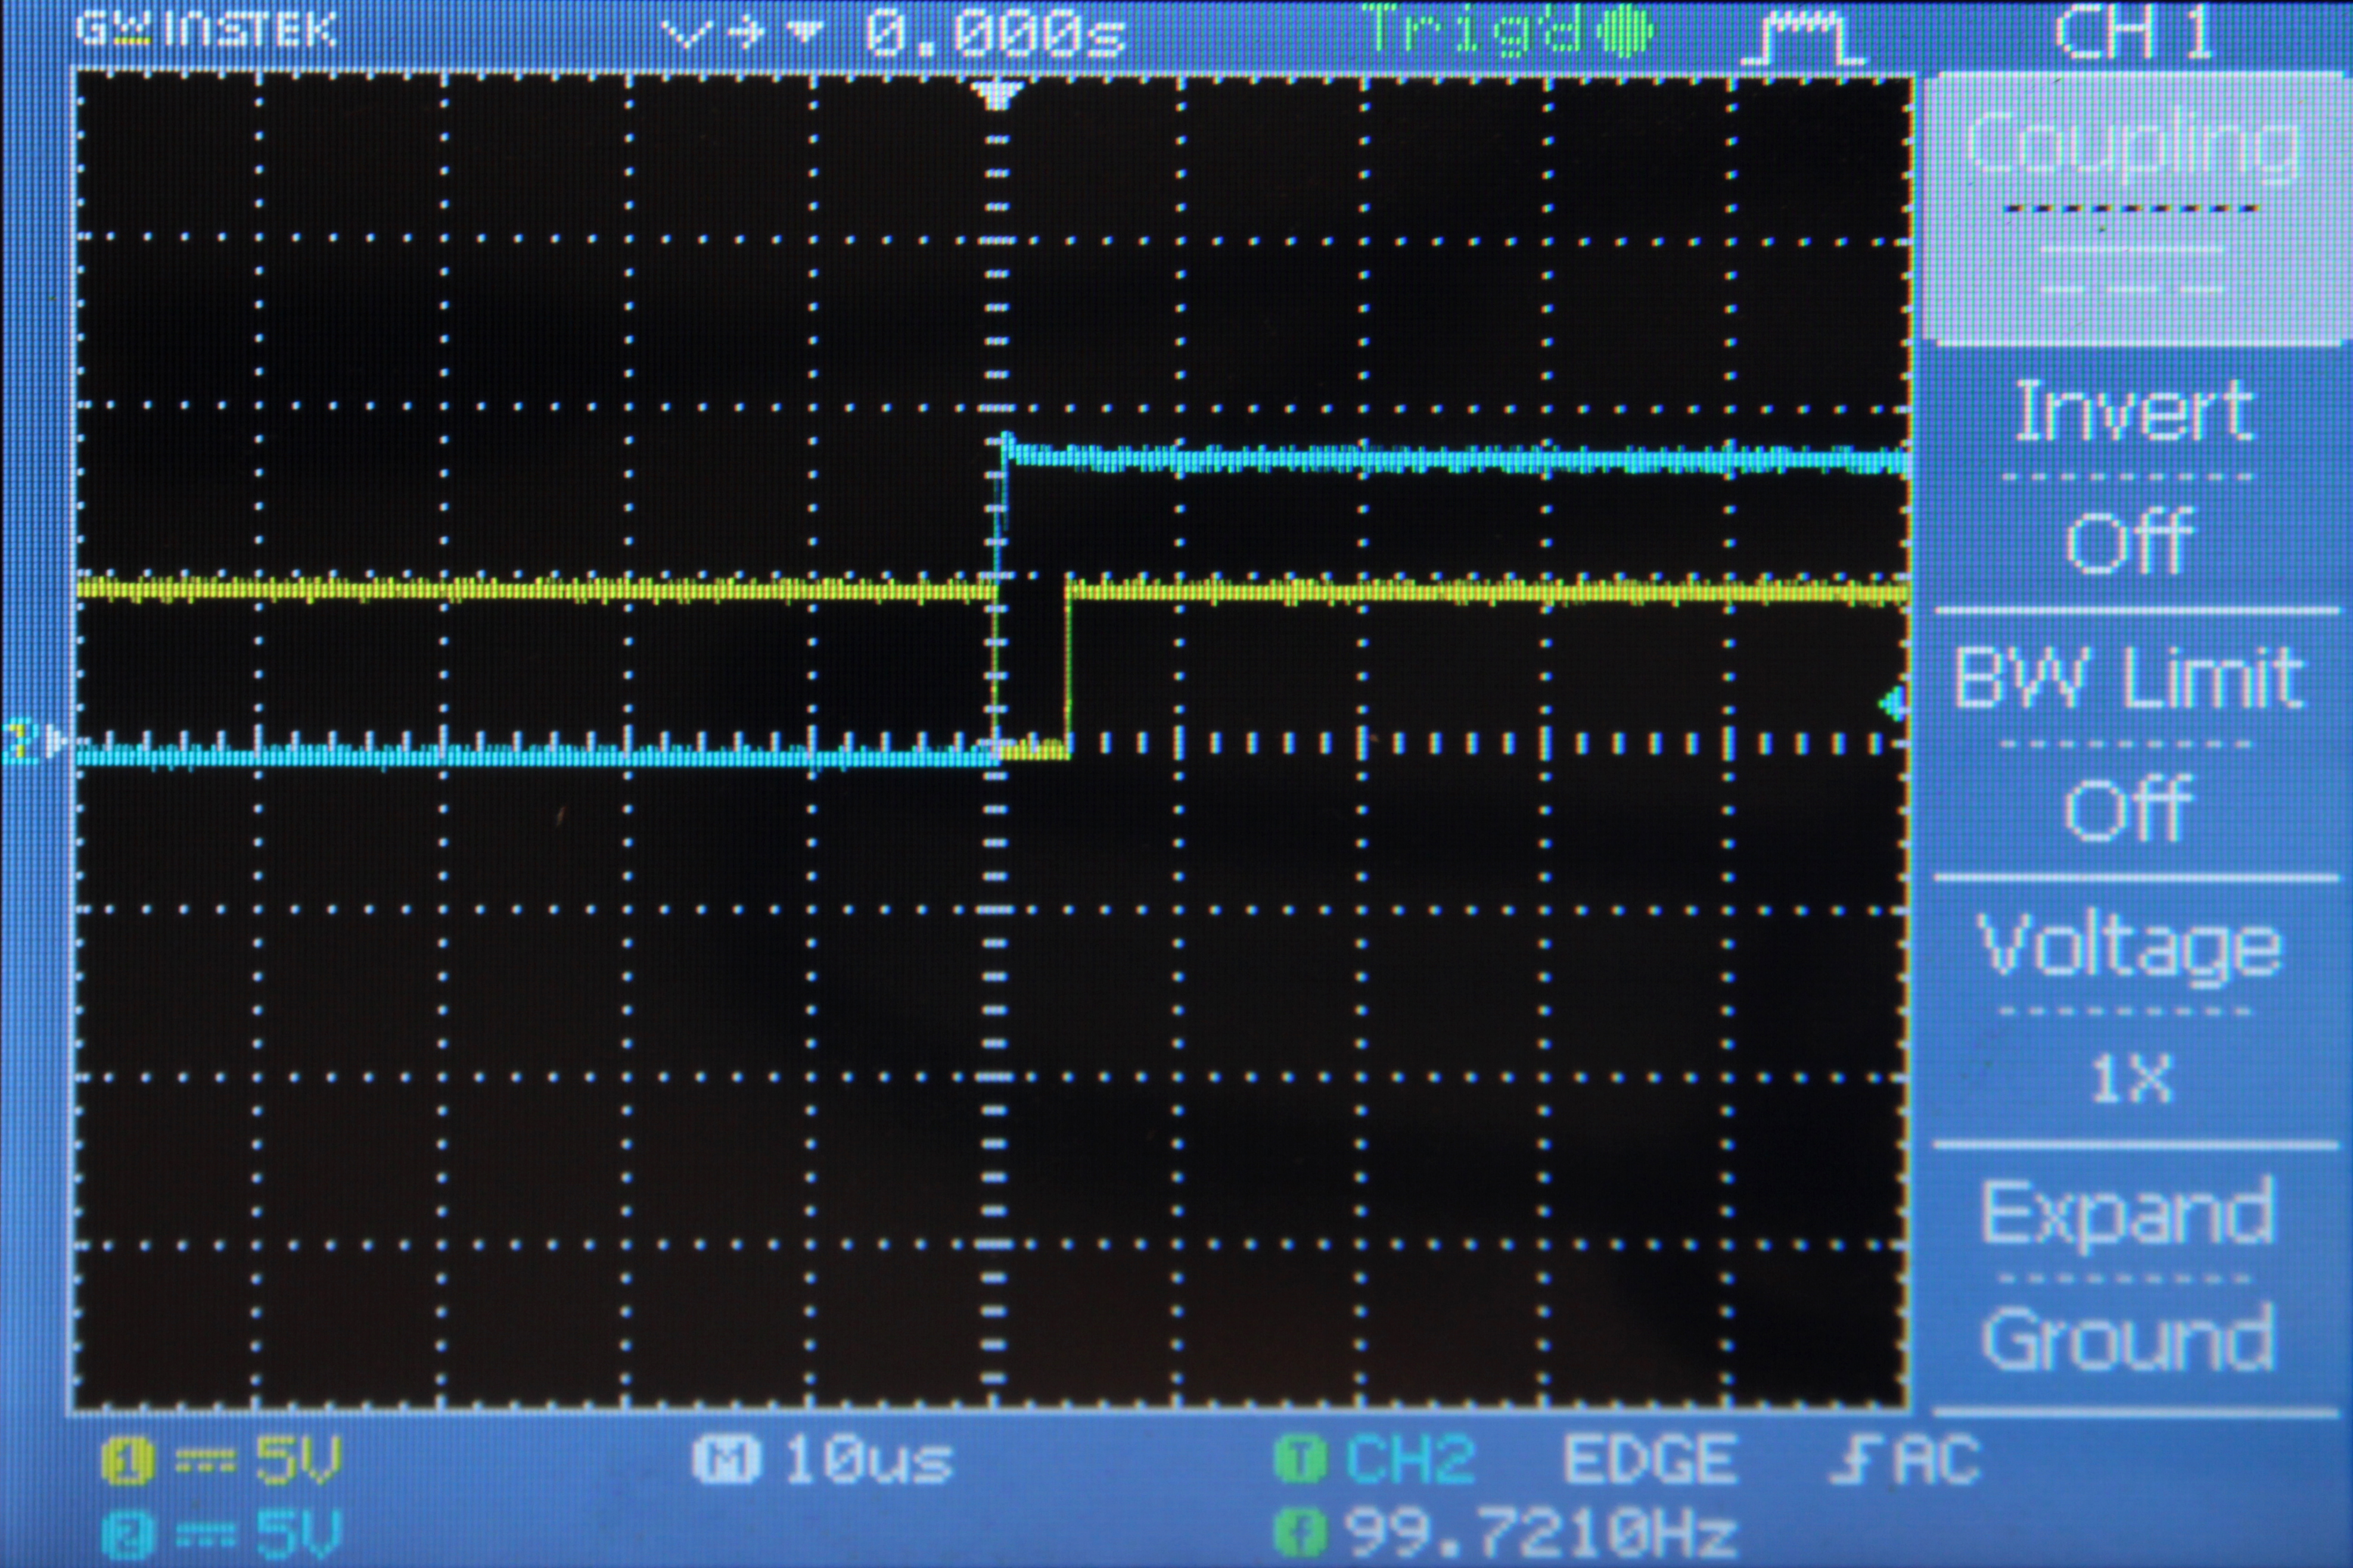Click the green frequency counter badge
The image size is (2353, 1568).
pyautogui.click(x=1301, y=1533)
